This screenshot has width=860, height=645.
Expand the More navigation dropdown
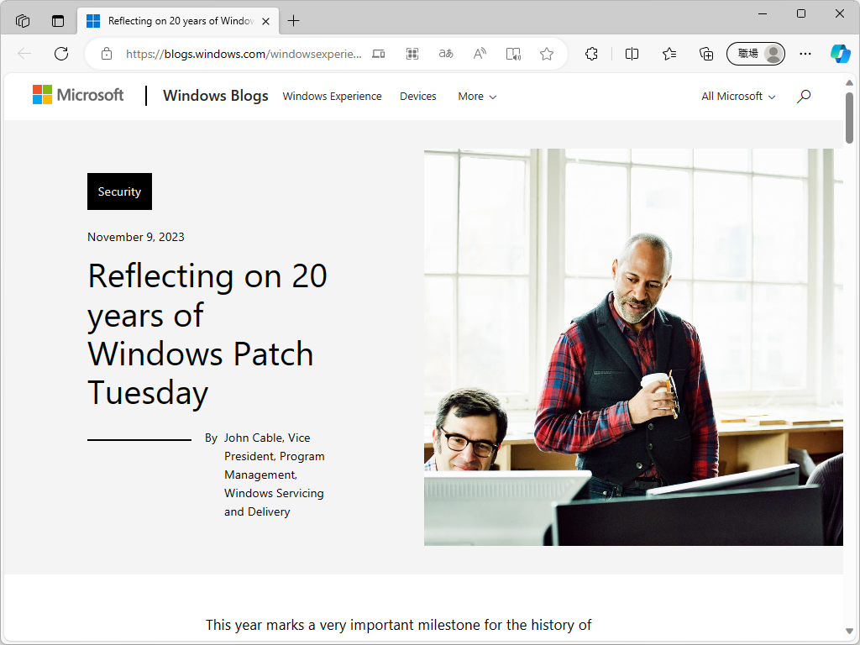coord(476,97)
